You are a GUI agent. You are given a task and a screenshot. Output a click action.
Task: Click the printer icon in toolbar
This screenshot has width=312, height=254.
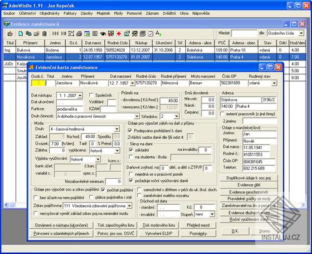[79, 34]
